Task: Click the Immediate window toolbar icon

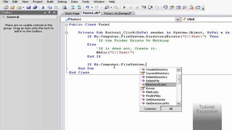Action: pos(198,7)
